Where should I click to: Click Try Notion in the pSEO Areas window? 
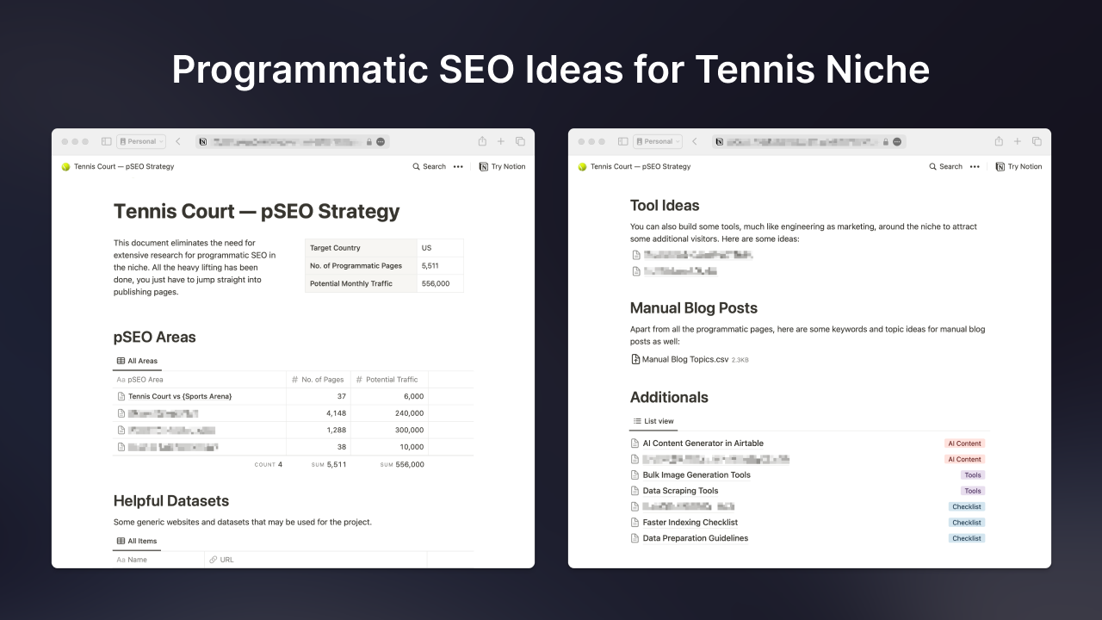[x=502, y=166]
